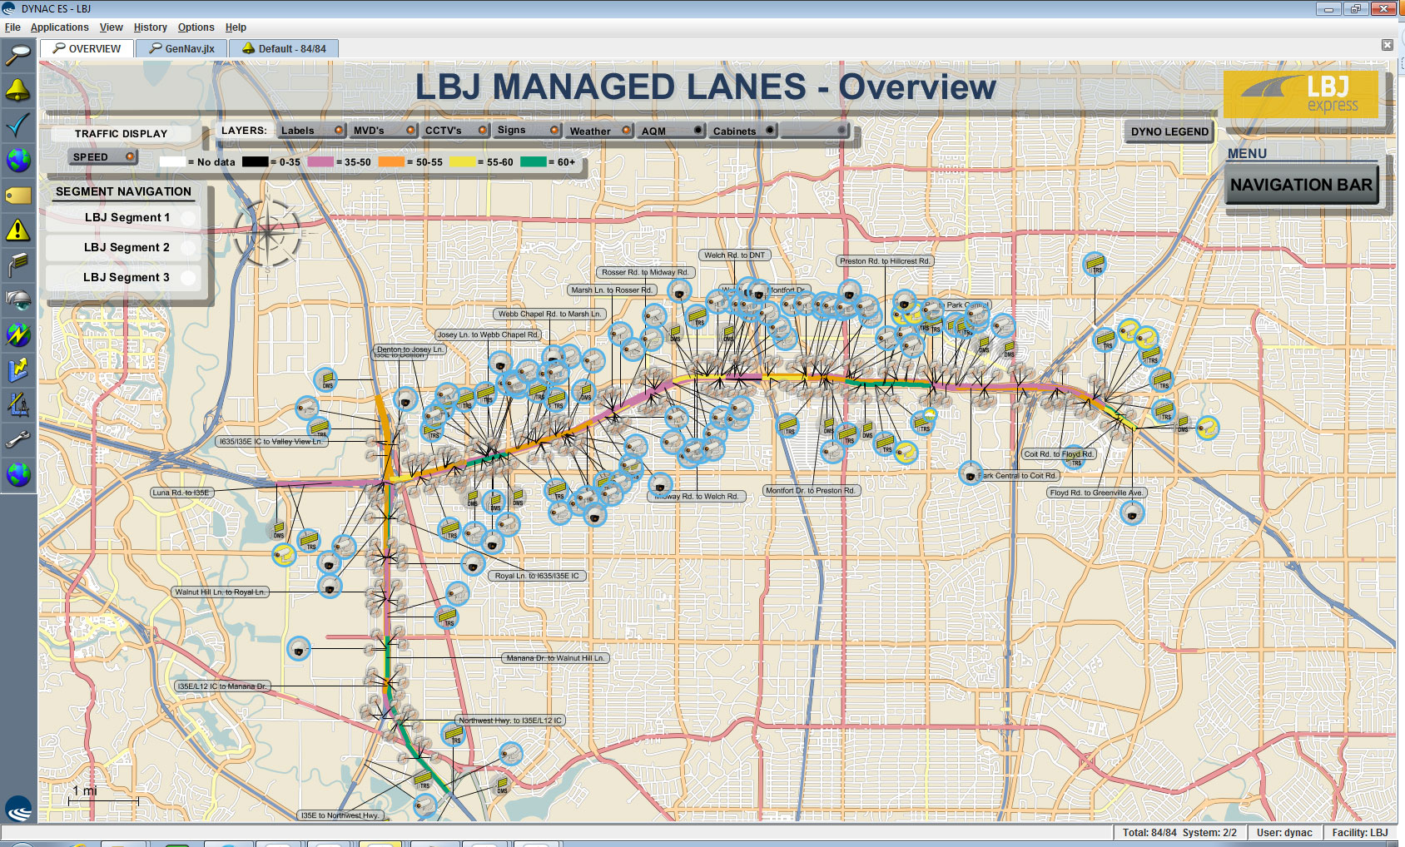Click the yellow warning triangle icon
Screen dimensions: 1405x847
(x=18, y=230)
